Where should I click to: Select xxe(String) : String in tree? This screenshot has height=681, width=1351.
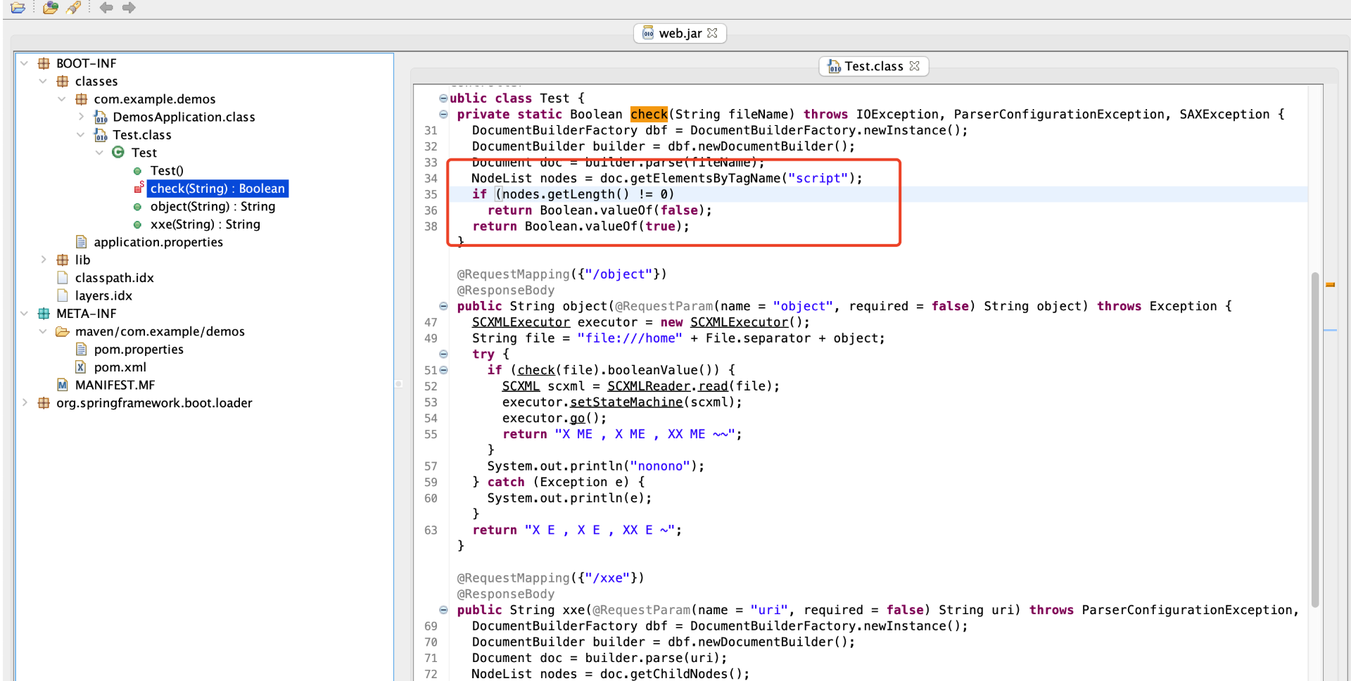pos(205,224)
